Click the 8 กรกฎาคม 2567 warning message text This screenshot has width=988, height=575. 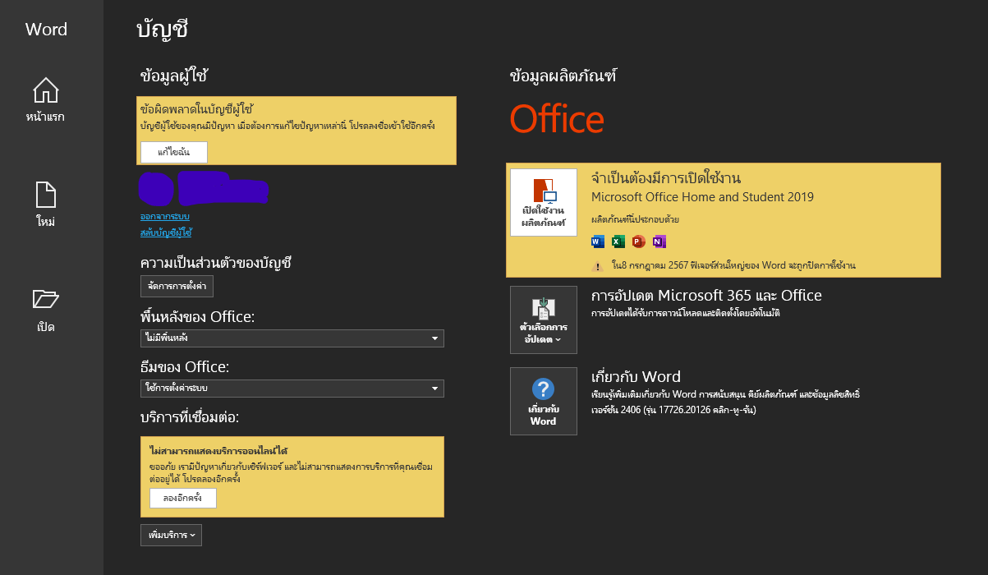click(733, 266)
